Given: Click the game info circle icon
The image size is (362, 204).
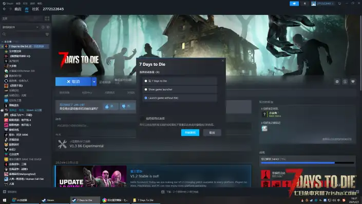Looking at the screenshot, I should [345, 82].
